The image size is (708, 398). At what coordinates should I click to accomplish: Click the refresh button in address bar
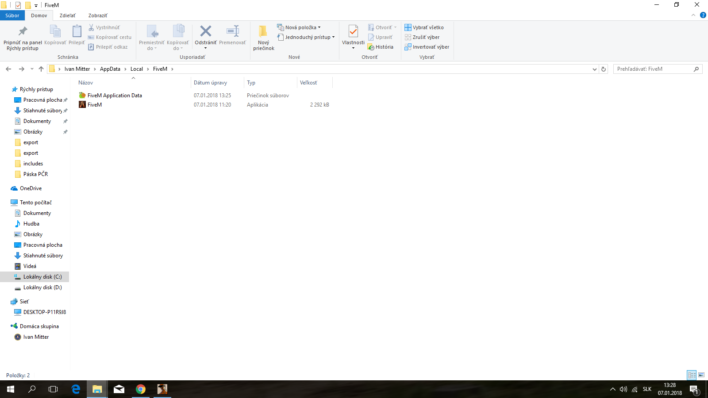603,69
